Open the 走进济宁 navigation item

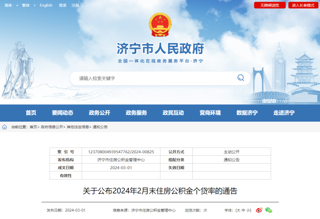coord(284,113)
